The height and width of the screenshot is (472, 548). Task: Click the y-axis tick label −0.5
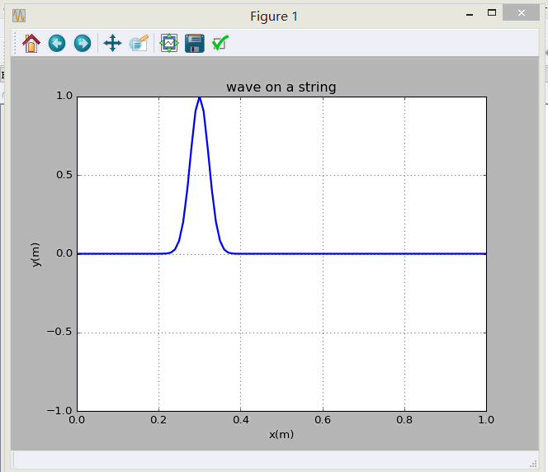pyautogui.click(x=59, y=332)
